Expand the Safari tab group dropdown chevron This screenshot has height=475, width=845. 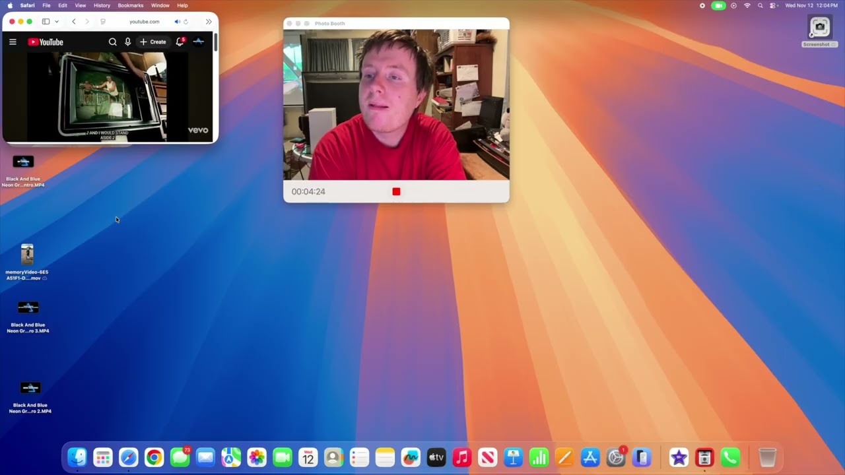(x=57, y=21)
